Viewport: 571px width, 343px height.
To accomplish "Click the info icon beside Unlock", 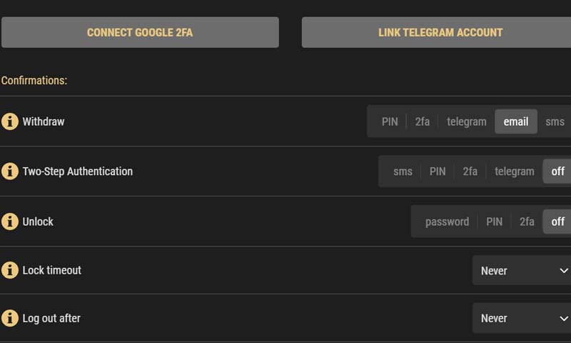I will point(10,222).
